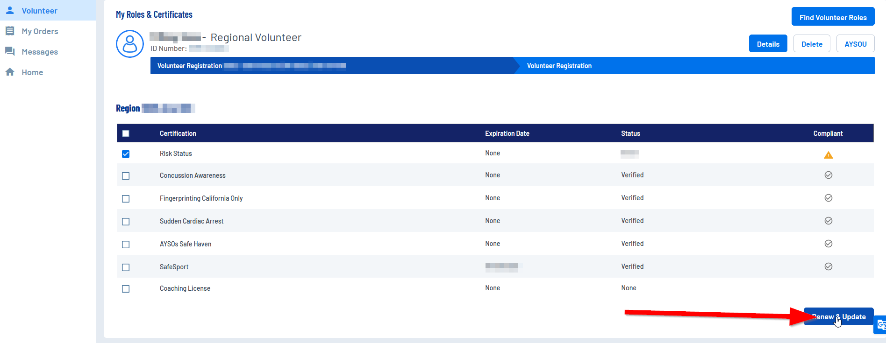This screenshot has height=343, width=886.
Task: Select the Coaching License checkbox
Action: pos(126,289)
